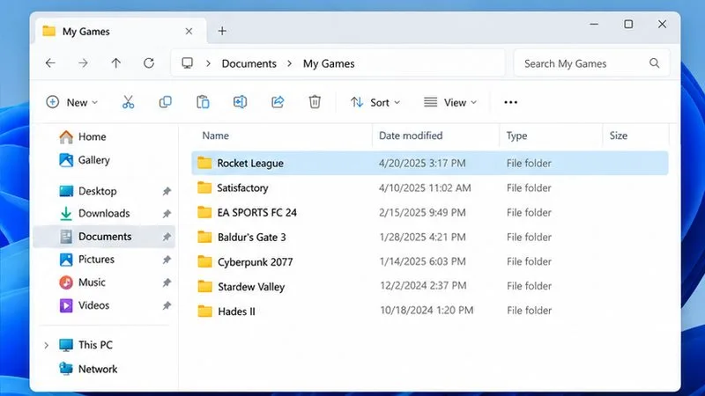This screenshot has width=705, height=396.
Task: Click Documents in the address breadcrumb
Action: click(x=249, y=63)
